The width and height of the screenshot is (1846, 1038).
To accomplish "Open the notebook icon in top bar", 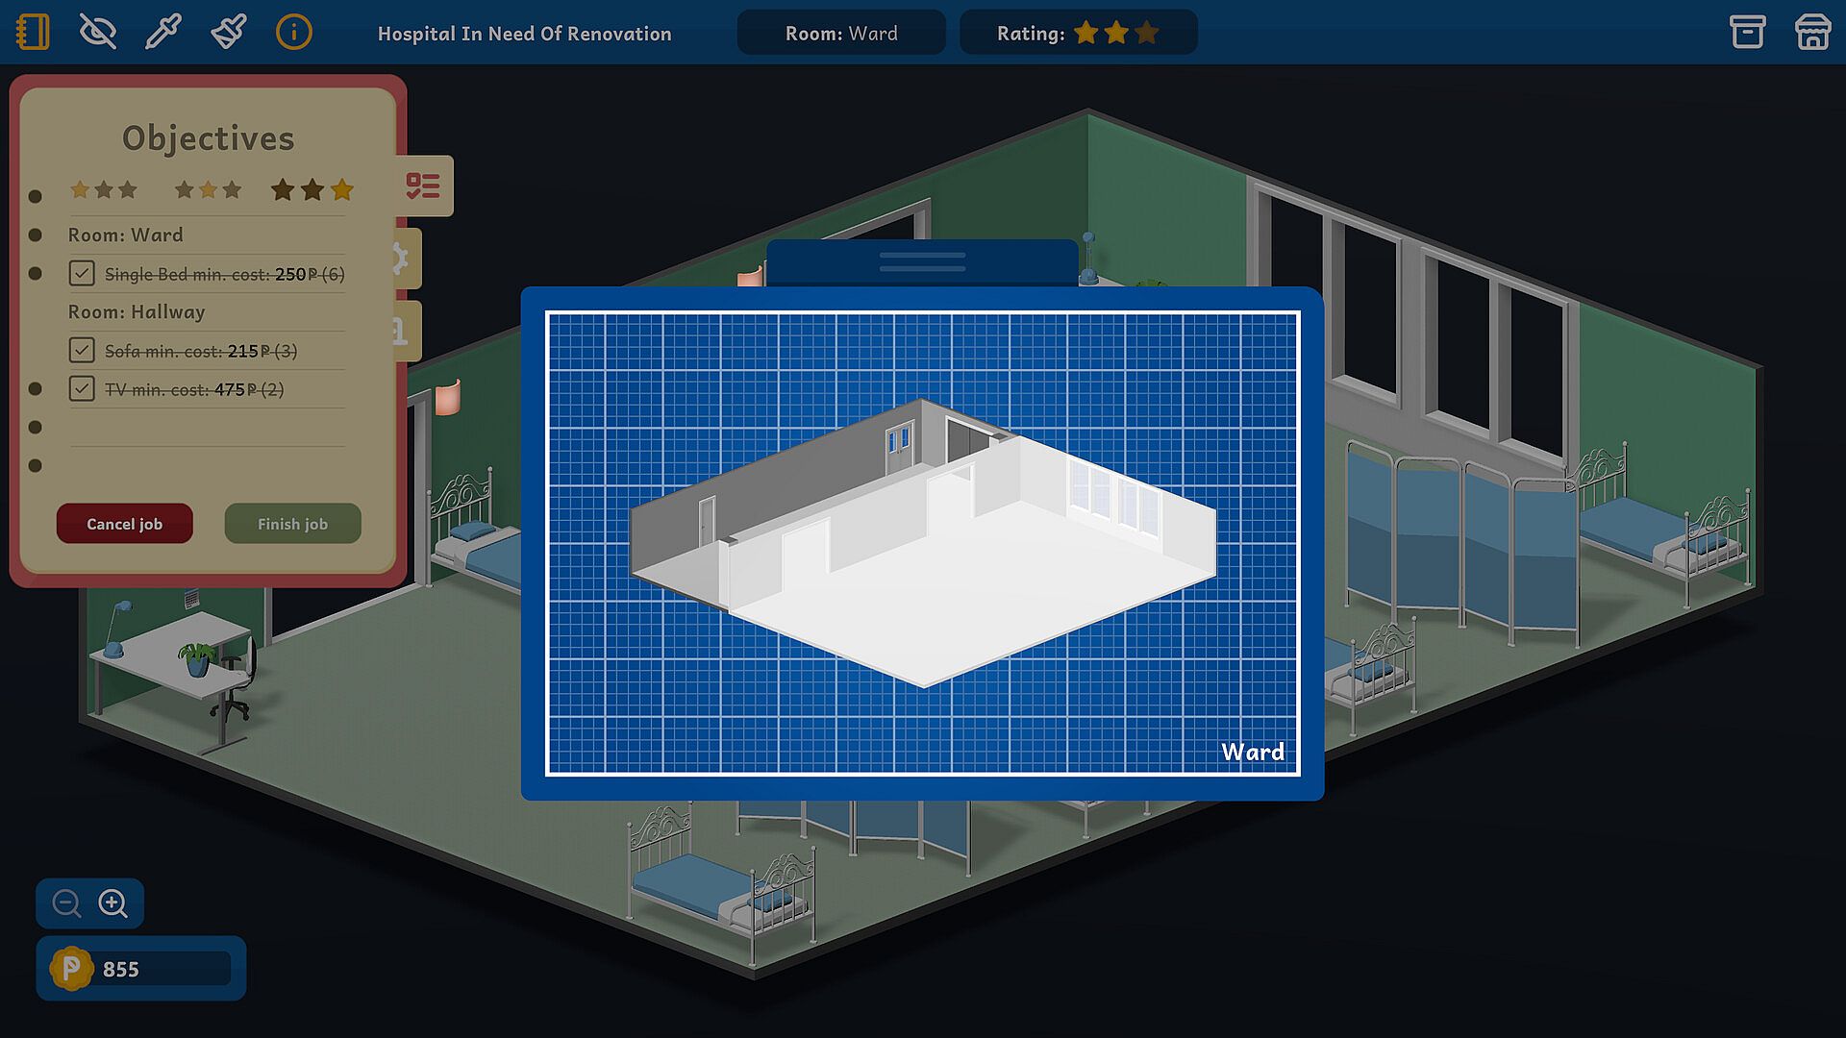I will click(33, 33).
